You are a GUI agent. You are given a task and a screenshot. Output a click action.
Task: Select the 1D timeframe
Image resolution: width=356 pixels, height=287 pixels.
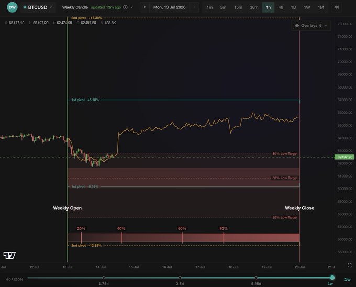tap(294, 7)
